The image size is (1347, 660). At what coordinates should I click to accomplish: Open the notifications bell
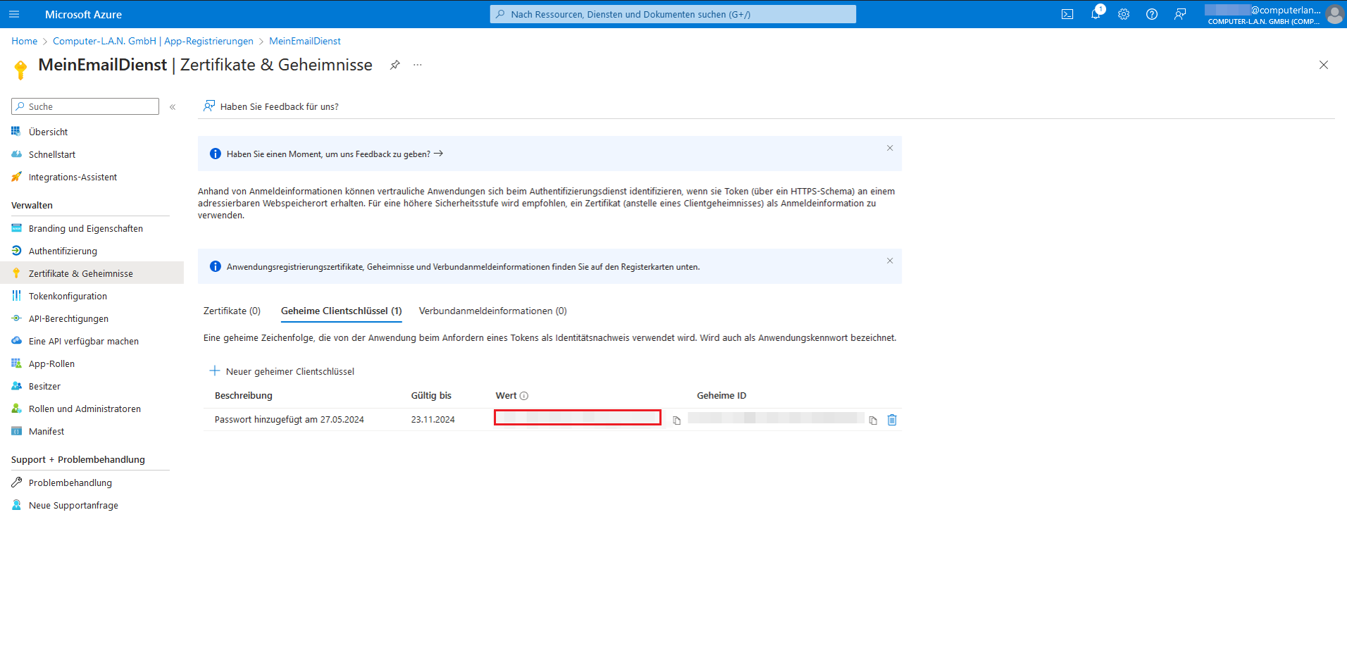coord(1095,14)
